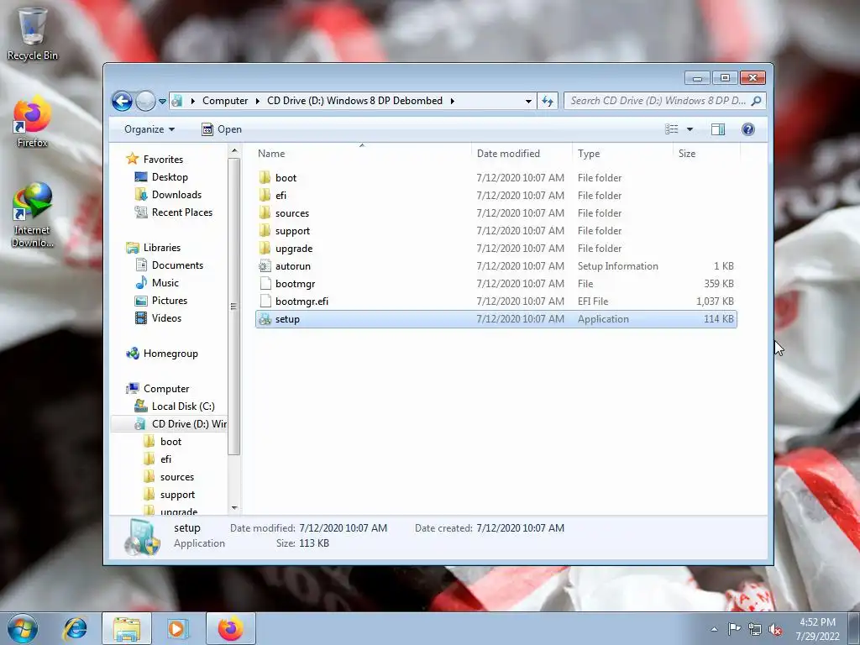
Task: Select the sources folder in file list
Action: 496,212
